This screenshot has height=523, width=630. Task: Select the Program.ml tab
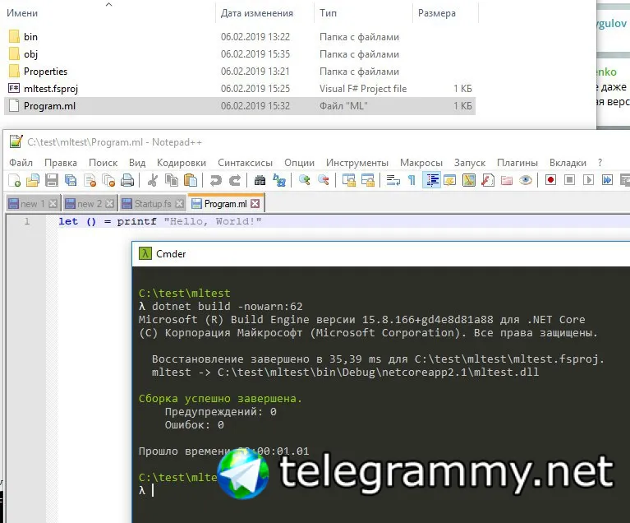point(226,204)
